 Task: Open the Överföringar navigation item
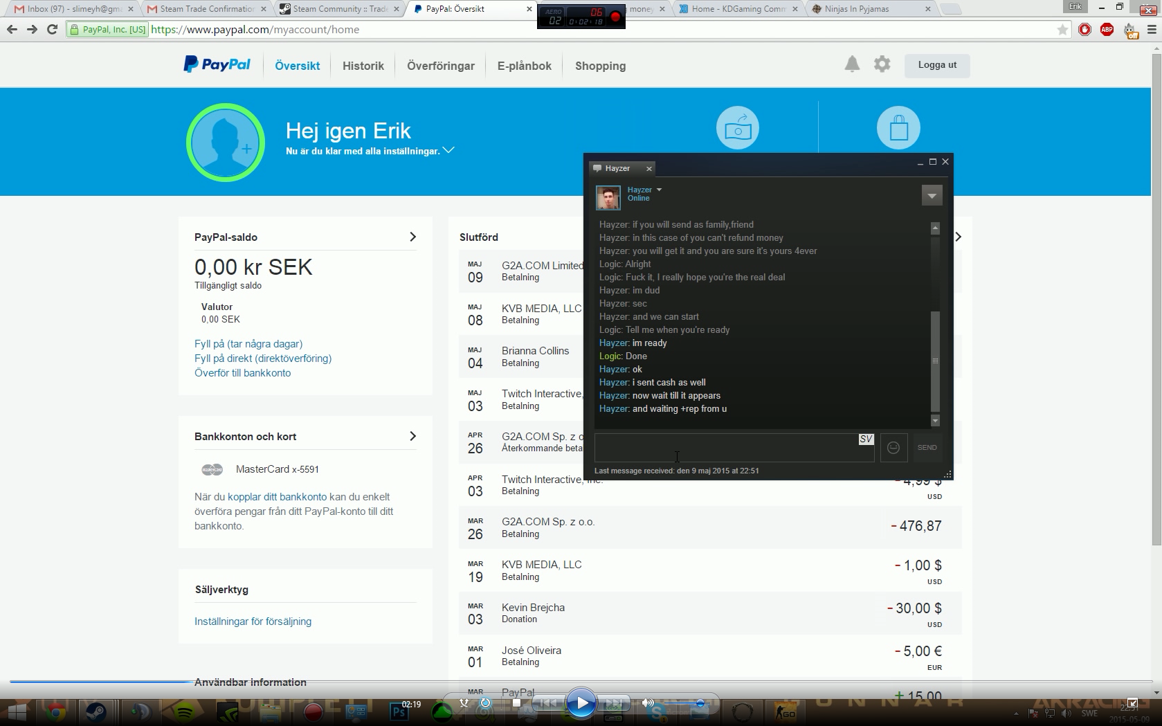tap(440, 66)
